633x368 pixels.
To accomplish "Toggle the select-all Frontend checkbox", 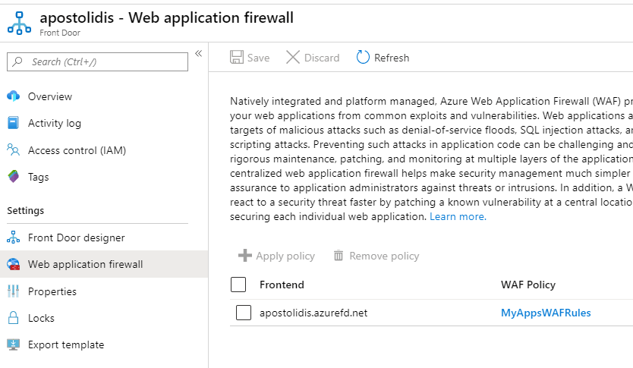I will pyautogui.click(x=238, y=285).
